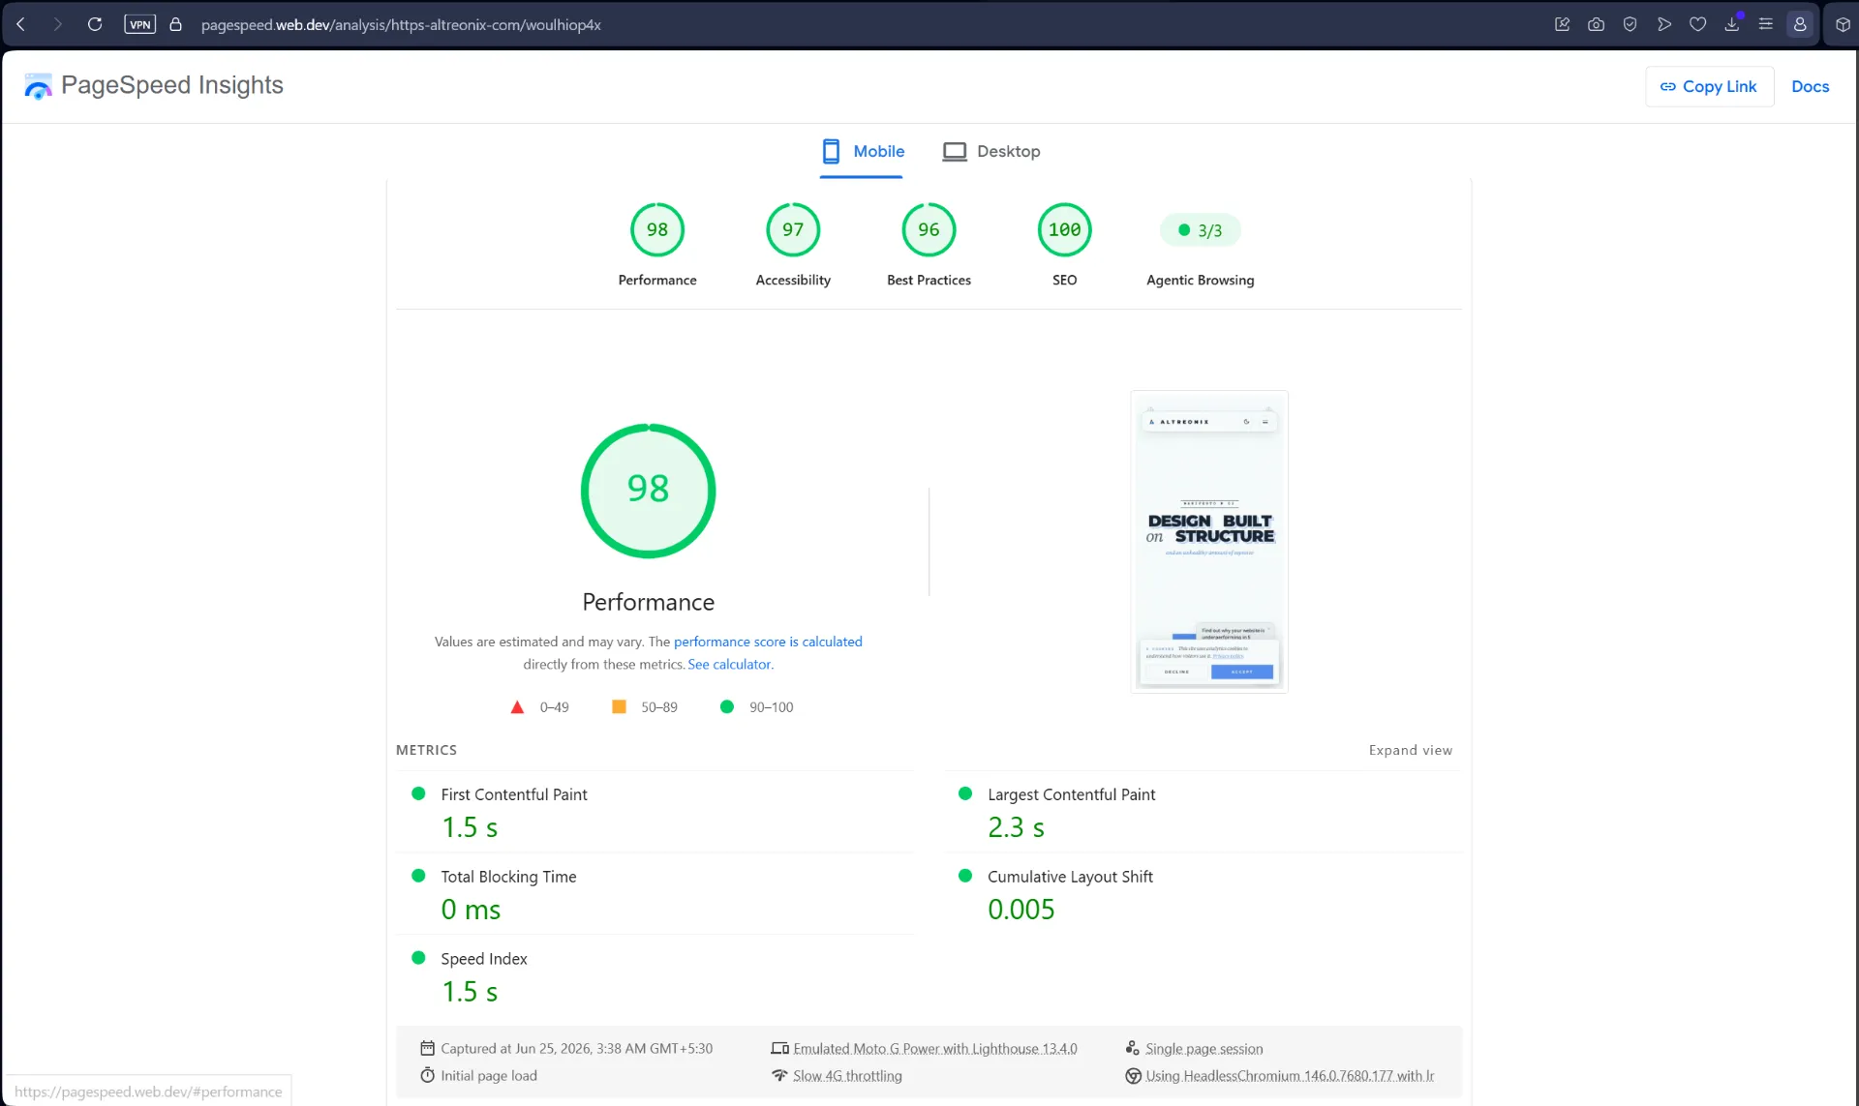1859x1106 pixels.
Task: Click the 0.005 CLS value
Action: (1021, 910)
